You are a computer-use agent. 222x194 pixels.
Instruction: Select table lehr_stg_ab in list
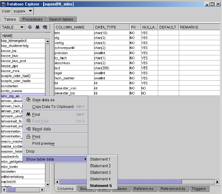23,96
